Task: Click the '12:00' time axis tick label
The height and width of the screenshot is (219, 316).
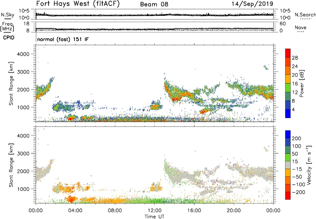Action: click(x=154, y=211)
